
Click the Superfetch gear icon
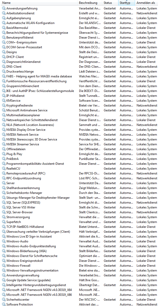click(4, 222)
